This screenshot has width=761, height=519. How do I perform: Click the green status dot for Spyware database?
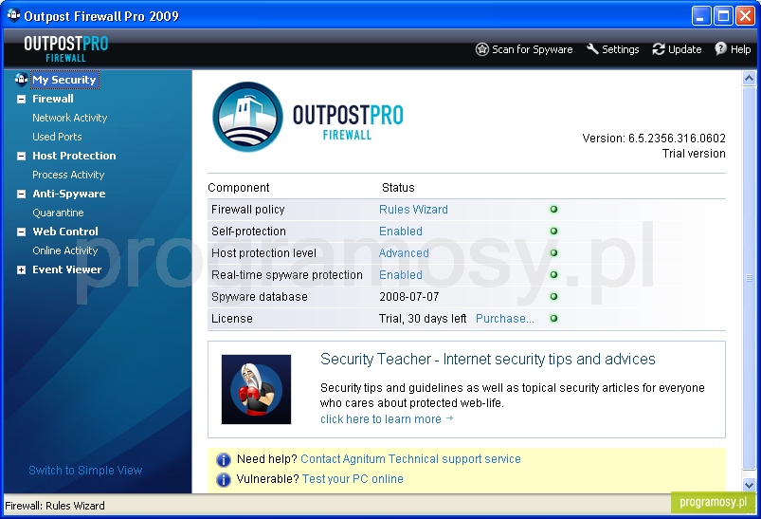(553, 296)
